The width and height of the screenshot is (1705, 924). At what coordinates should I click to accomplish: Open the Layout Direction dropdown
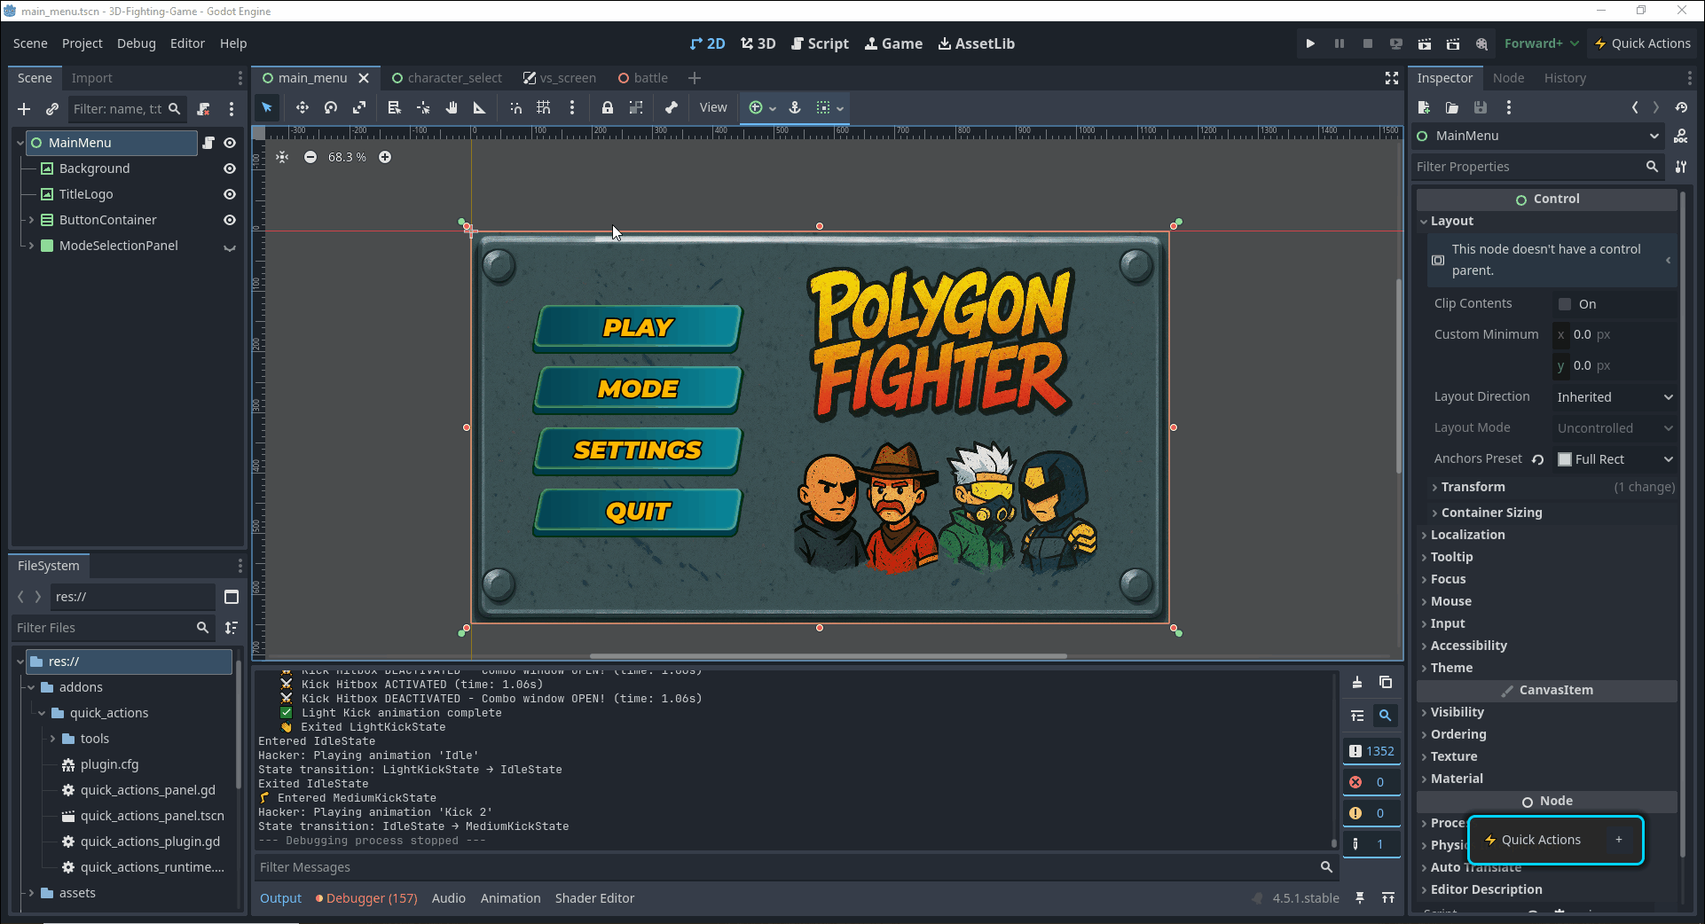click(1615, 397)
